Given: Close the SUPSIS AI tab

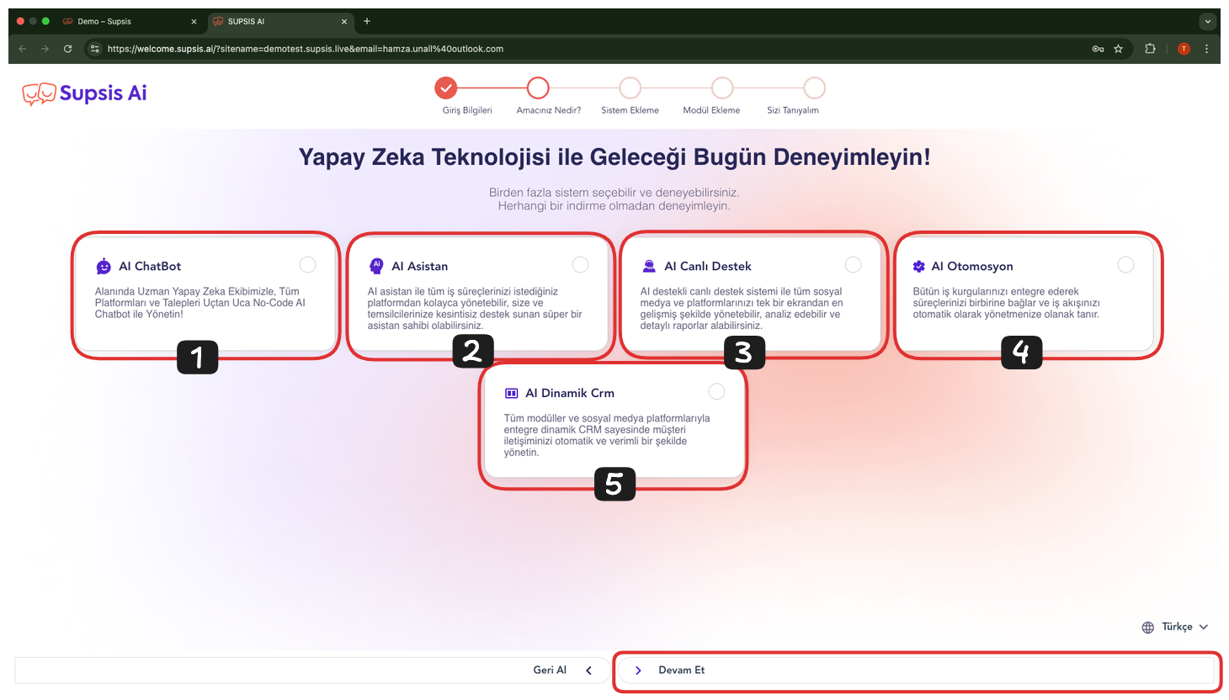Looking at the screenshot, I should [x=344, y=22].
